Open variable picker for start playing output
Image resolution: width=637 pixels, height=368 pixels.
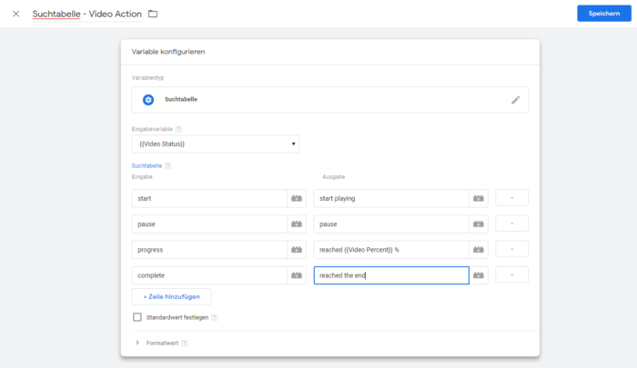pyautogui.click(x=478, y=198)
